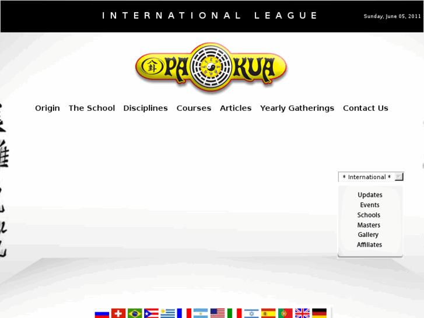Image resolution: width=424 pixels, height=318 pixels.
Task: Go to the Masters link
Action: pyautogui.click(x=369, y=225)
